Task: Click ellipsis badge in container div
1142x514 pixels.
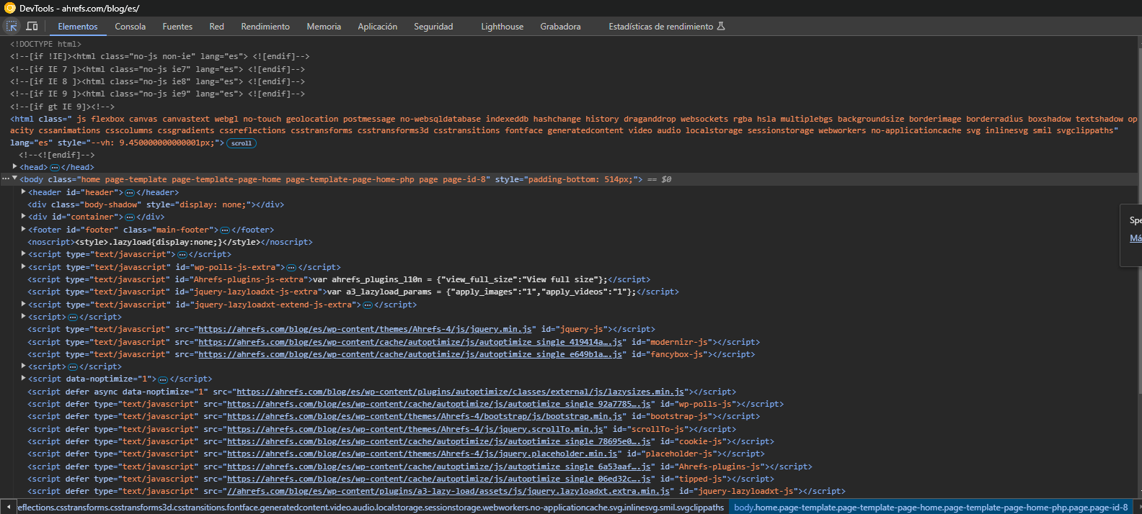Action: click(130, 217)
